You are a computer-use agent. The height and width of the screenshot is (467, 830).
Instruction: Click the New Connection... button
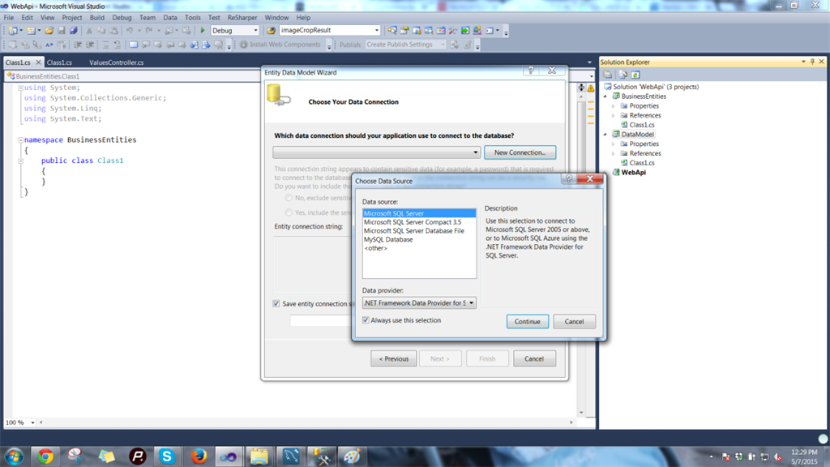pos(520,152)
